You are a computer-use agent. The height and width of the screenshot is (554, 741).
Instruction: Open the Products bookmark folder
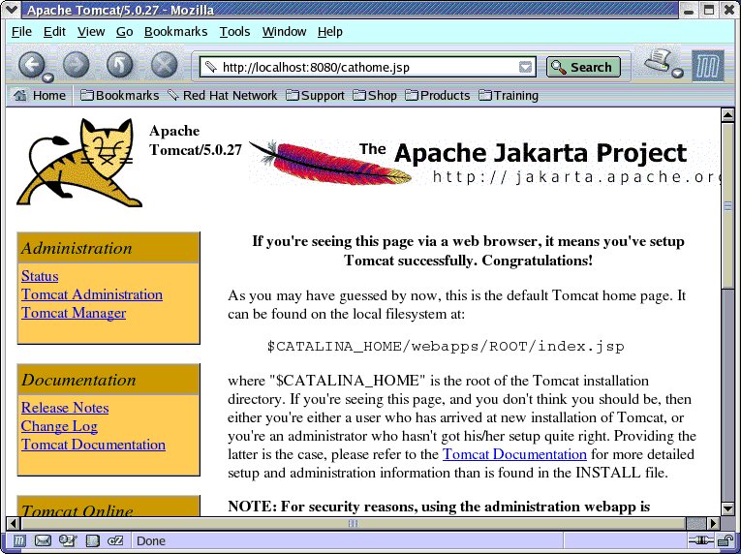coord(438,96)
